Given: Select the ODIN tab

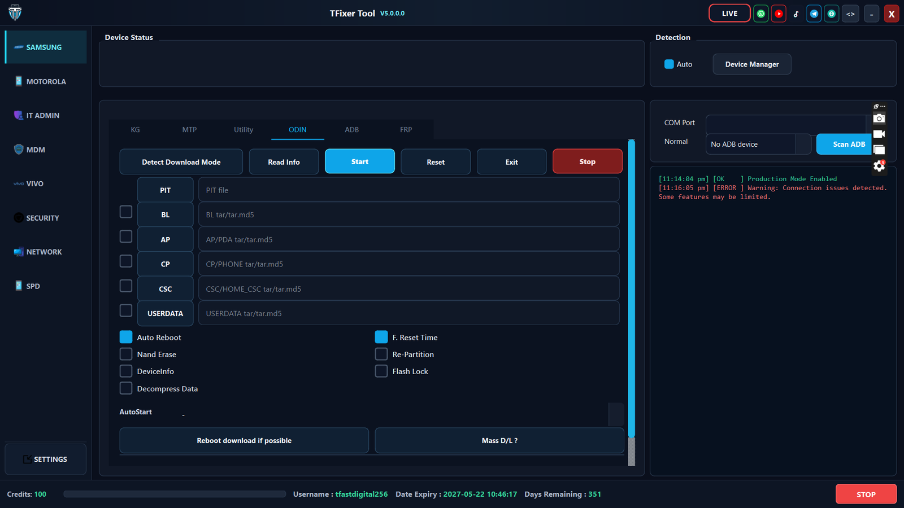Looking at the screenshot, I should (x=298, y=129).
